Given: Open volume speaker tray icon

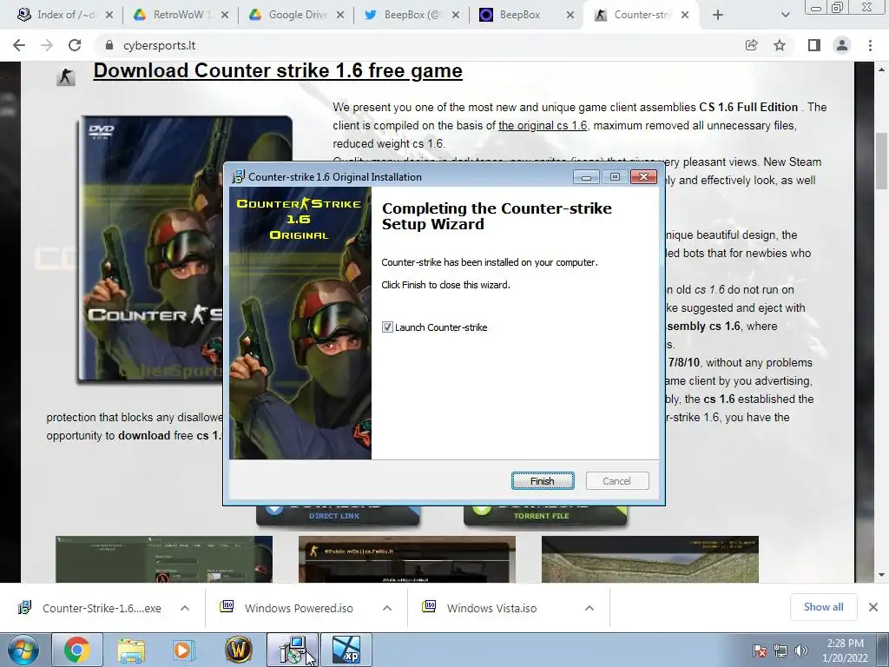Looking at the screenshot, I should point(801,650).
